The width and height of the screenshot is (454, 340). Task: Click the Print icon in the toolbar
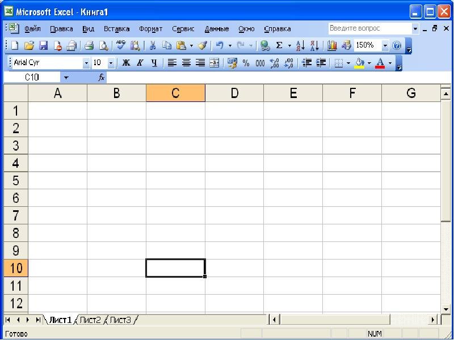pyautogui.click(x=89, y=46)
